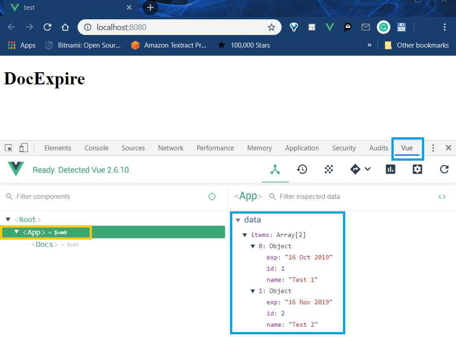Open the Events panel icon
The height and width of the screenshot is (337, 456).
(x=329, y=169)
